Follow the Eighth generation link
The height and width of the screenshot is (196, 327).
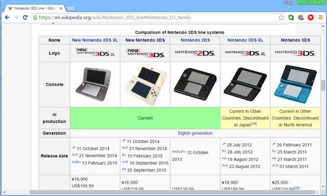point(195,133)
